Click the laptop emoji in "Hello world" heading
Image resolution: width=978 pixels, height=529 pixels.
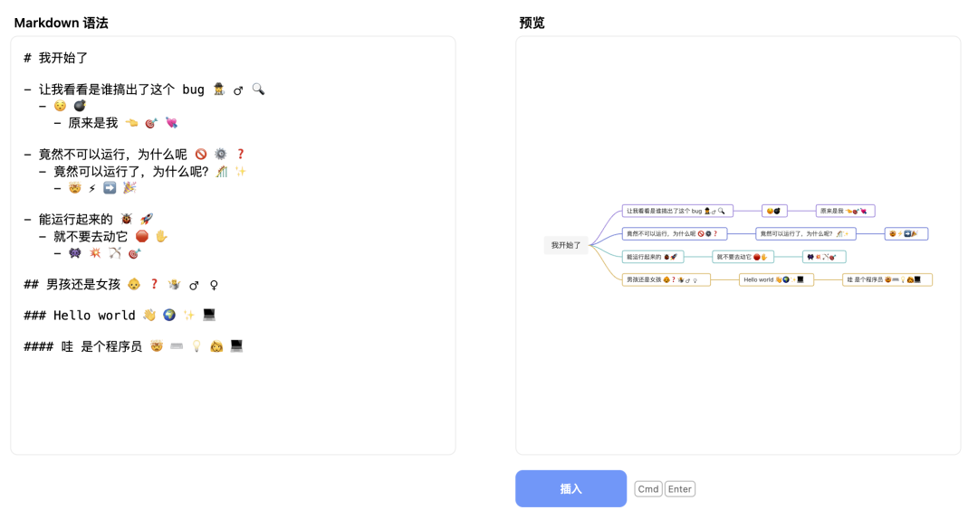pyautogui.click(x=209, y=316)
